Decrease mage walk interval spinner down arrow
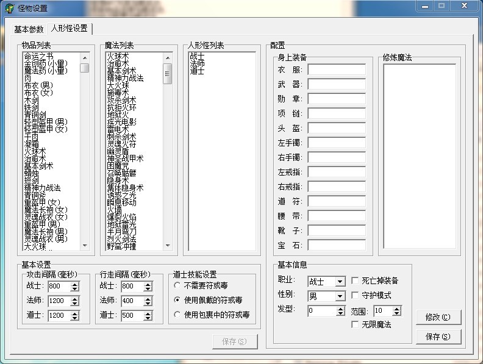Viewport: 483px width, 364px height. pyautogui.click(x=148, y=304)
